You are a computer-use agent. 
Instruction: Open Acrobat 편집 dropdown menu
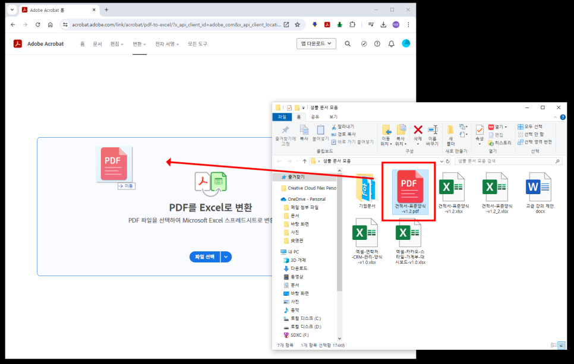point(117,44)
